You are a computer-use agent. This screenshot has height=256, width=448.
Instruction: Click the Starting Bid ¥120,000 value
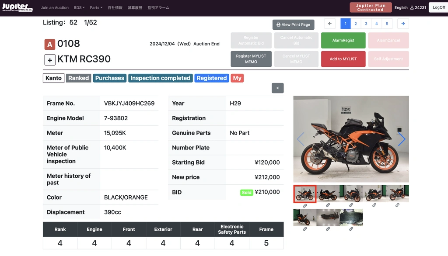coord(267,163)
